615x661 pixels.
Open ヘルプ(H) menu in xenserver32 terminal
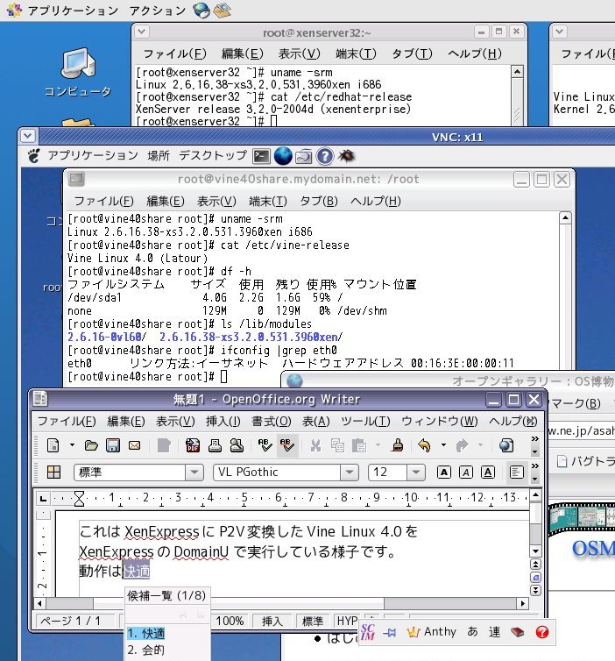click(x=475, y=53)
